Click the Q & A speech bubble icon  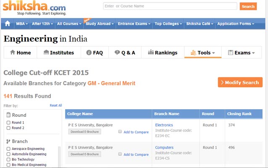[x=117, y=53]
